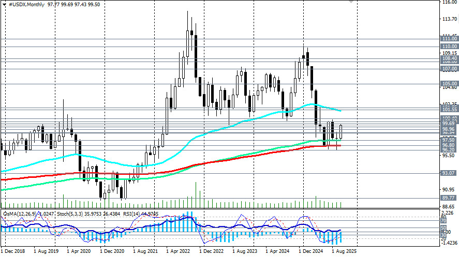Click the chart shift triangle marker at top
Screen dimensions: 459x257
coord(352,2)
